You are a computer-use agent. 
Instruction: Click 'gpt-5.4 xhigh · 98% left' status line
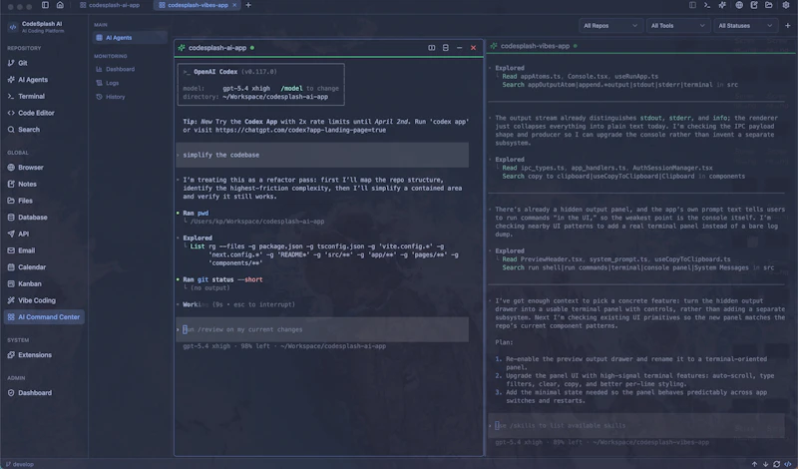pos(284,346)
